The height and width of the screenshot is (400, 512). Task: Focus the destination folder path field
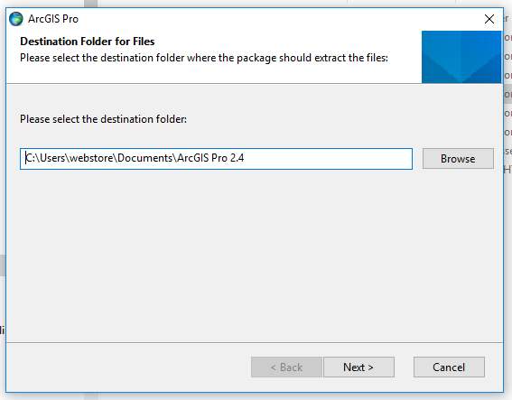click(x=216, y=159)
